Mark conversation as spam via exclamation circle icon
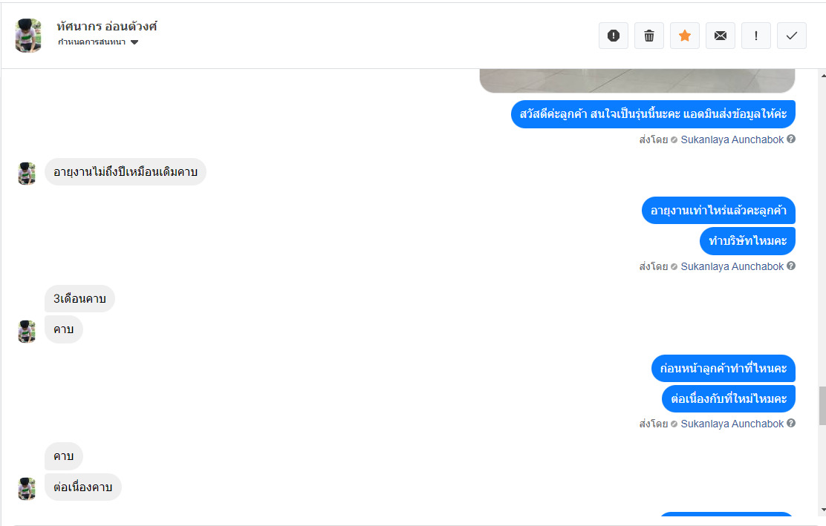Screen dimensions: 826x526 pos(613,36)
